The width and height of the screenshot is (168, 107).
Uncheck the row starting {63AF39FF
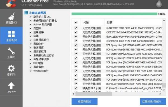click(x=76, y=28)
